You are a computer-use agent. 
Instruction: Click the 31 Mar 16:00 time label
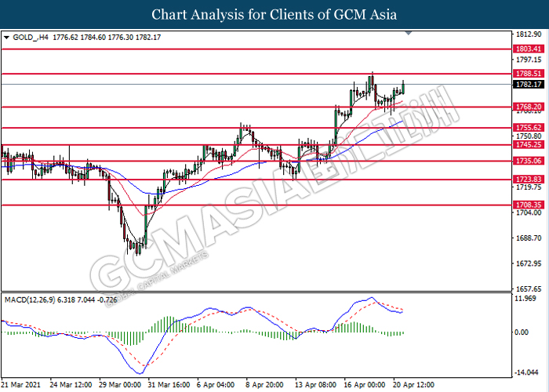click(x=169, y=385)
